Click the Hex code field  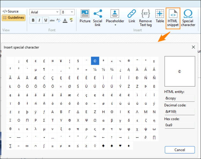pyautogui.click(x=180, y=125)
